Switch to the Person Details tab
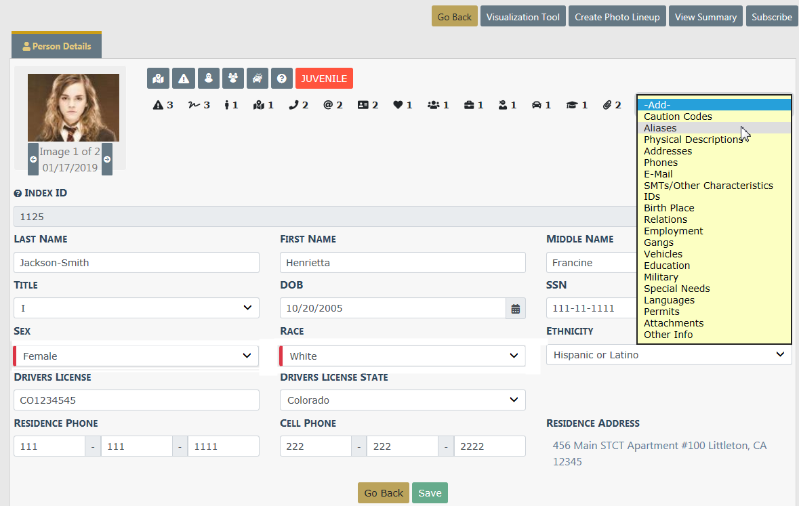 (57, 46)
